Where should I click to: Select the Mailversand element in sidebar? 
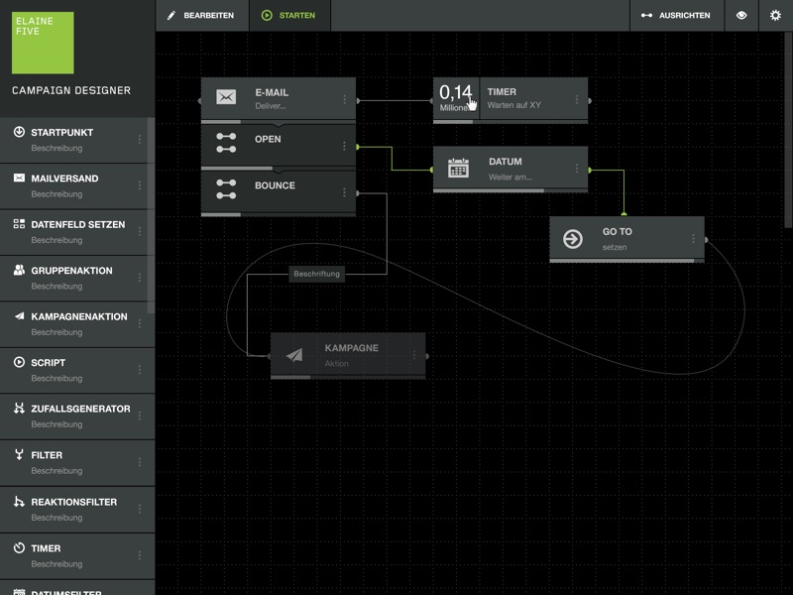pyautogui.click(x=75, y=185)
